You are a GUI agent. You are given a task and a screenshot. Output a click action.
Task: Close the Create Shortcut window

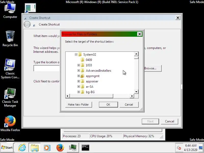coord(178,18)
